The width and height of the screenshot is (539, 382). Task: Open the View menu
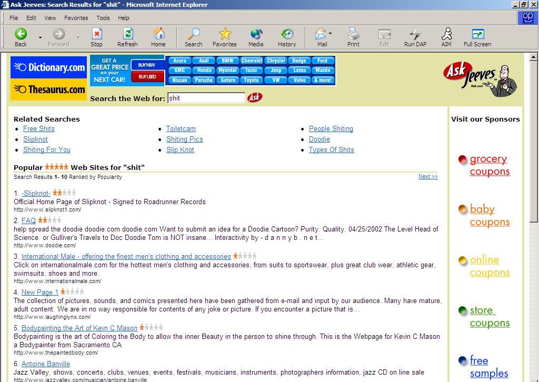(x=50, y=18)
